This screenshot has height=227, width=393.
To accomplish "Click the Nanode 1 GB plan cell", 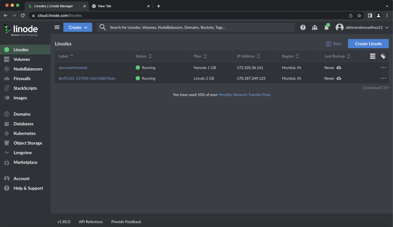I will (205, 68).
